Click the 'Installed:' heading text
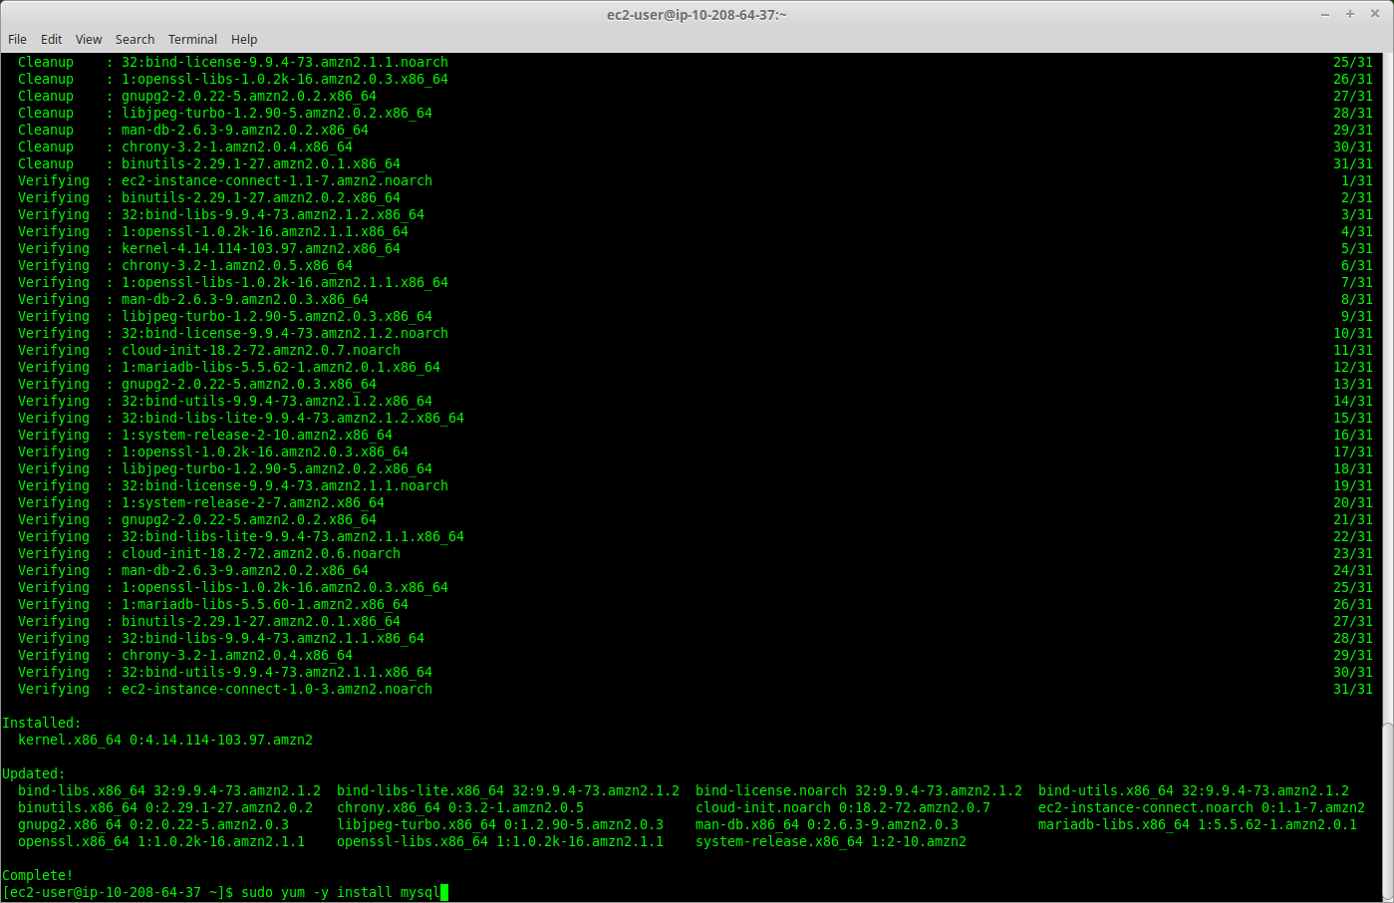The width and height of the screenshot is (1394, 903). [x=42, y=723]
